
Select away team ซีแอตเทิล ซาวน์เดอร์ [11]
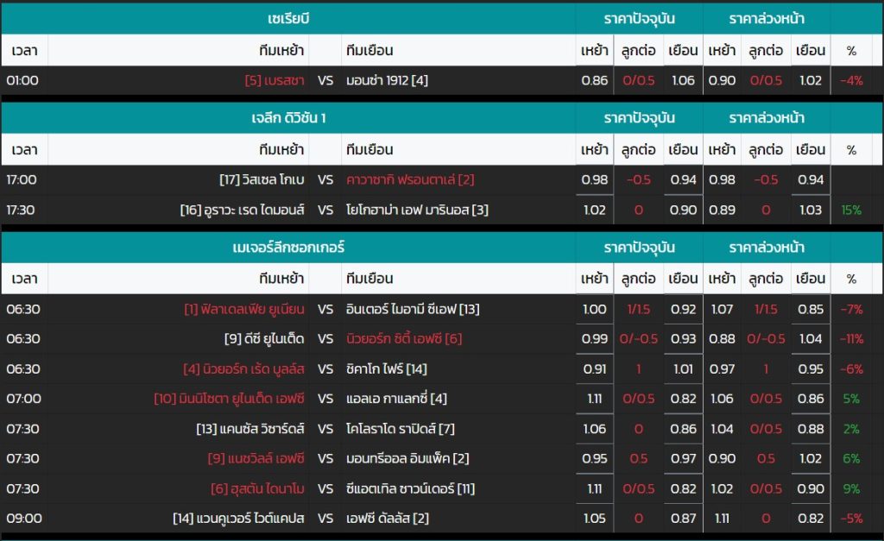pos(410,488)
